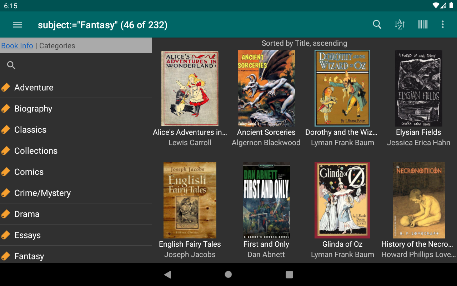Click the Sorted by Title header text
This screenshot has width=457, height=286.
(304, 43)
